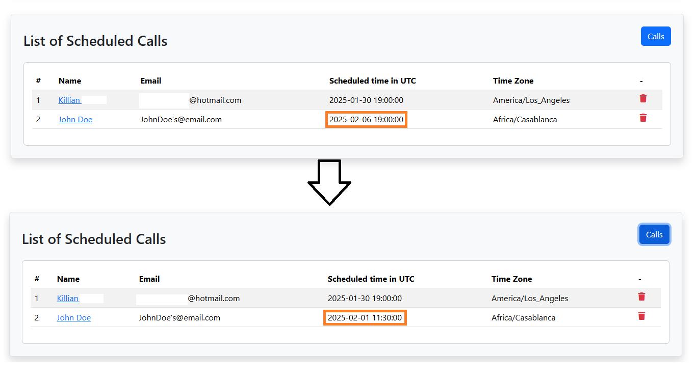The image size is (696, 378).
Task: Delete Killian's call in the bottom list
Action: 641,297
